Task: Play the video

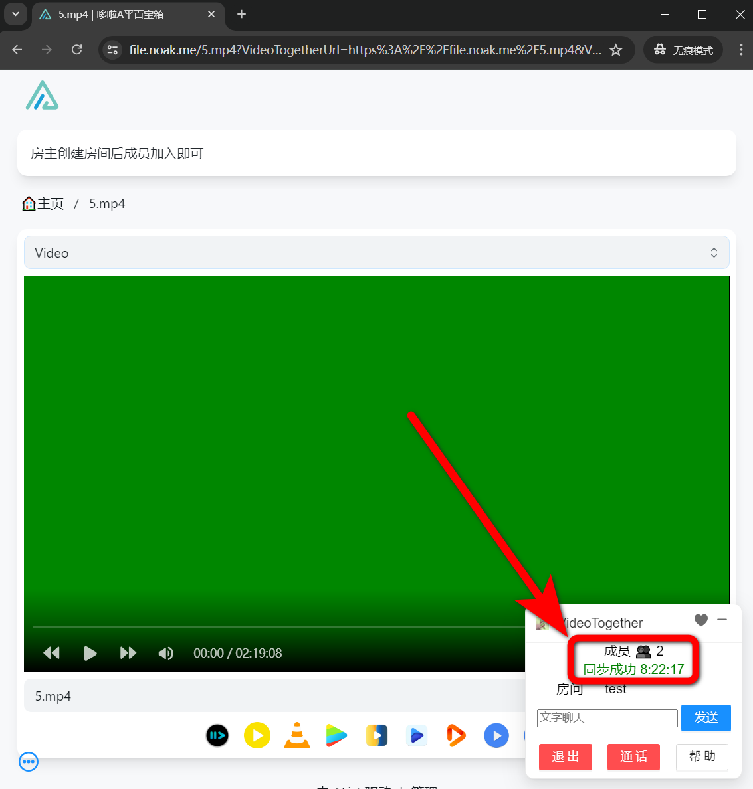Action: click(90, 653)
